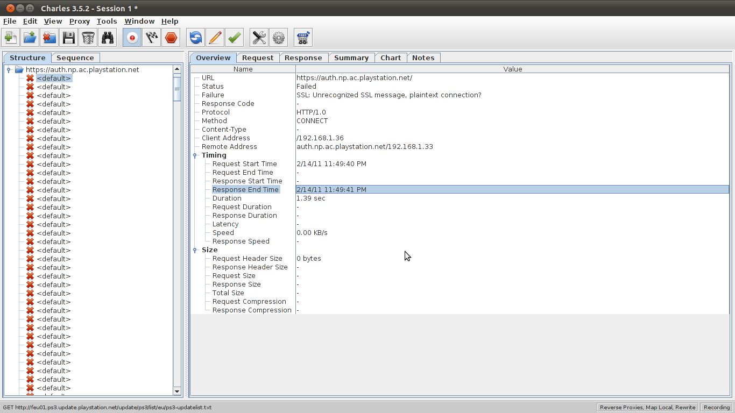Open Find using the binoculars icon
The width and height of the screenshot is (735, 413).
pyautogui.click(x=108, y=38)
